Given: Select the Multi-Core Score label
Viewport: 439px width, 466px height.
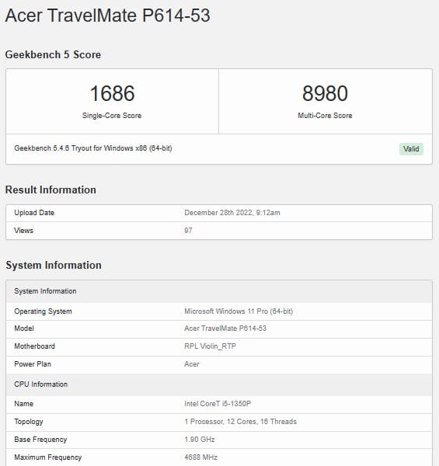Looking at the screenshot, I should (x=325, y=116).
